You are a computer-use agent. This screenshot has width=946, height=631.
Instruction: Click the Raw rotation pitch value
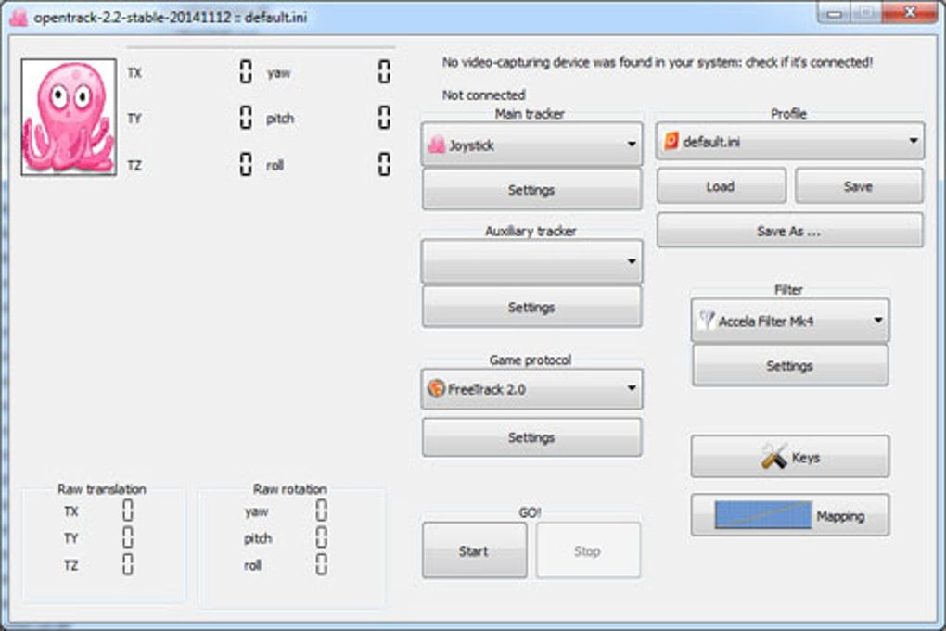pyautogui.click(x=322, y=537)
